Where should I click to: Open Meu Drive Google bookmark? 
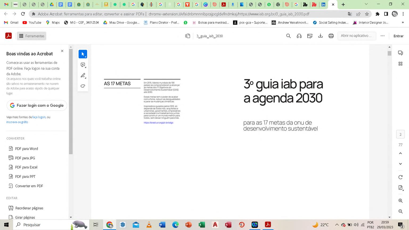[121, 23]
